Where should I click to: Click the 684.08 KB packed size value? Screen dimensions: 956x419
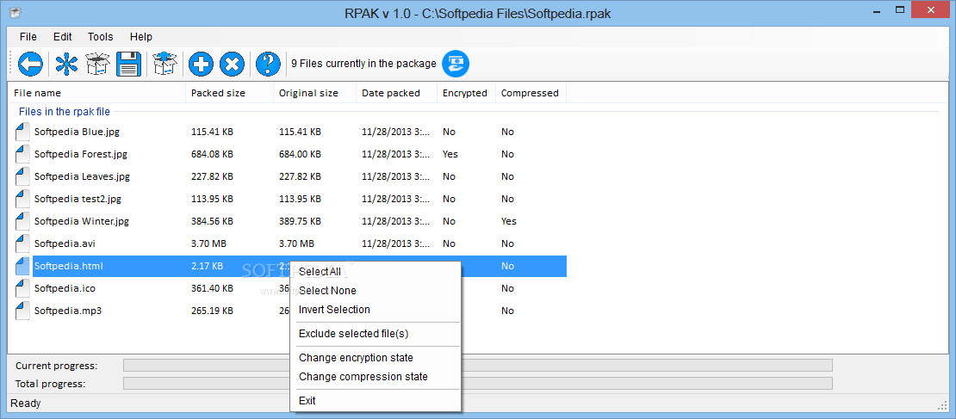pos(212,154)
